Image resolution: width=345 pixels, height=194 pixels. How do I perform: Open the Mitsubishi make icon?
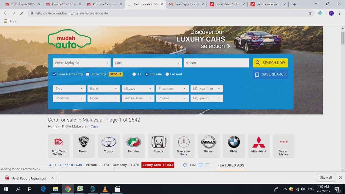(259, 145)
